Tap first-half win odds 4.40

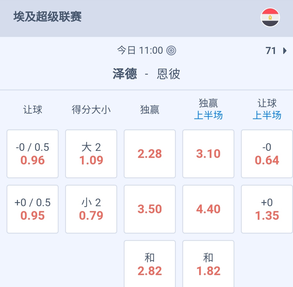tap(208, 209)
